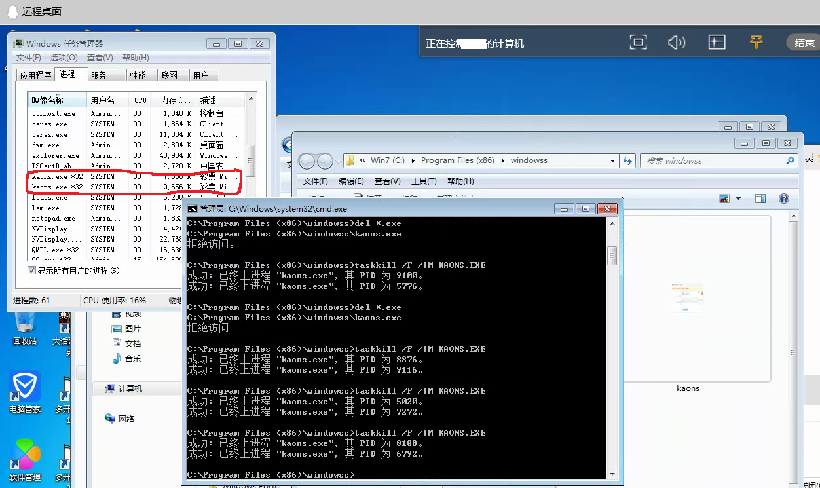Click the Explorer help question mark icon
This screenshot has width=820, height=488.
(x=783, y=198)
